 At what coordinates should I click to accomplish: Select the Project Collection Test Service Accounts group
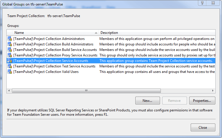click(x=111, y=66)
